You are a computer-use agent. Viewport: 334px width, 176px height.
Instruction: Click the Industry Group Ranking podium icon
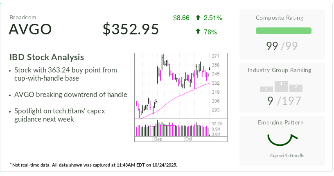click(281, 86)
